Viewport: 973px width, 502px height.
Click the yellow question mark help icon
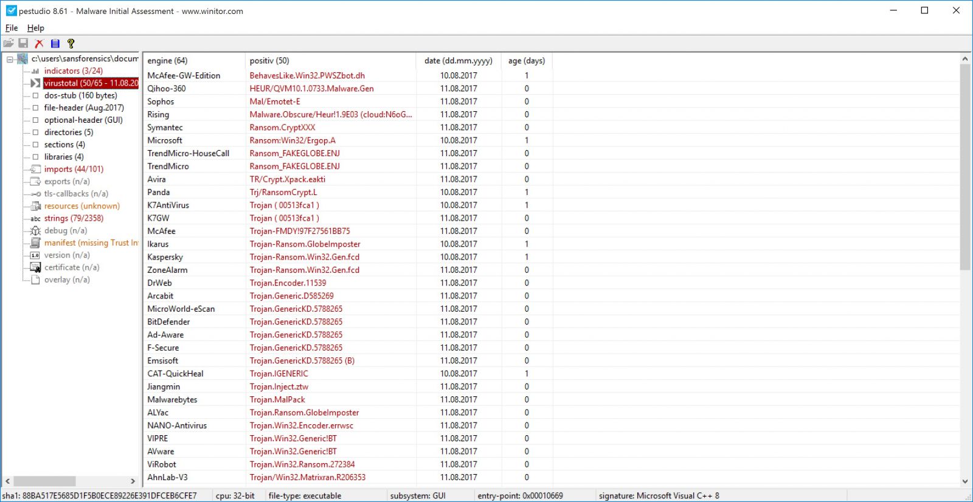pos(71,43)
